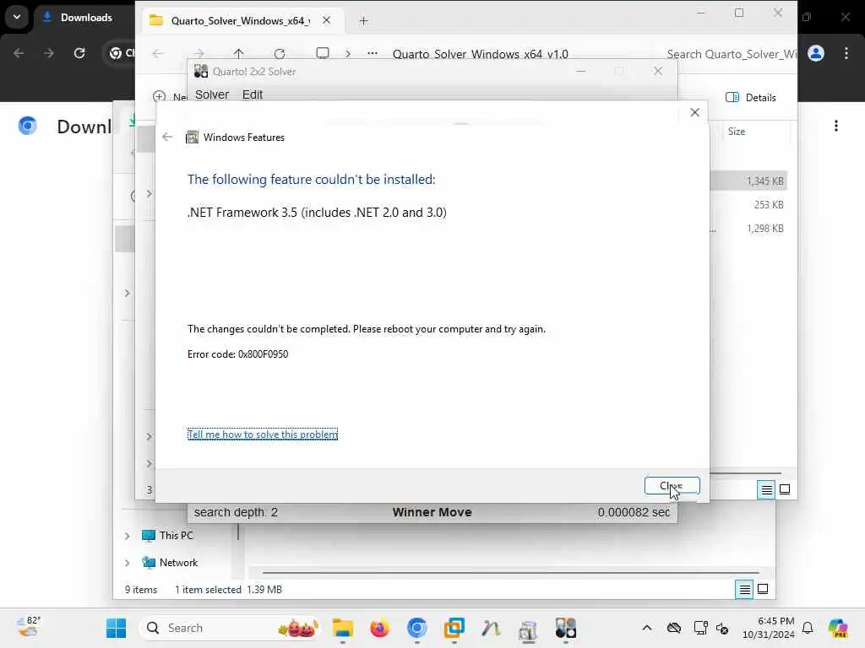
Task: Click the Size column header
Action: tap(737, 131)
